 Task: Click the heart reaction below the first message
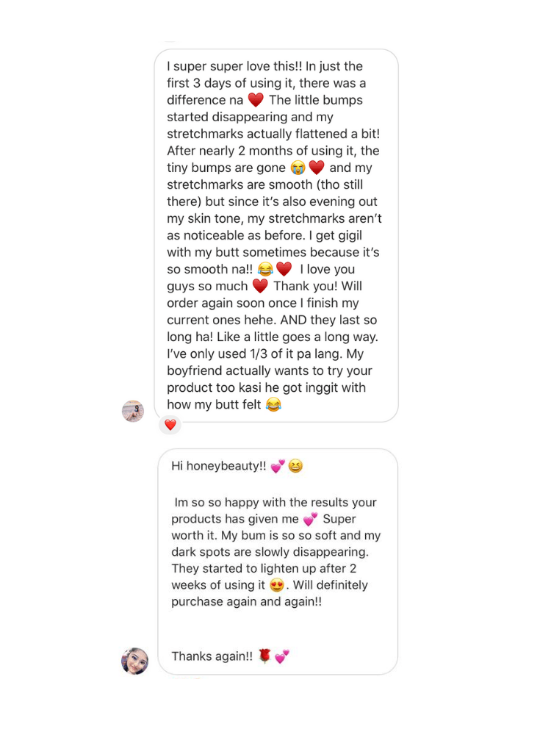pyautogui.click(x=170, y=425)
